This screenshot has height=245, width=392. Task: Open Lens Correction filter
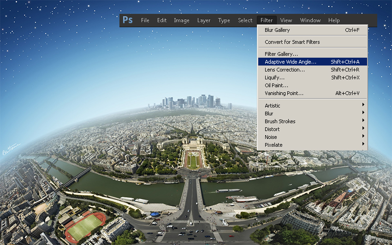313,70
